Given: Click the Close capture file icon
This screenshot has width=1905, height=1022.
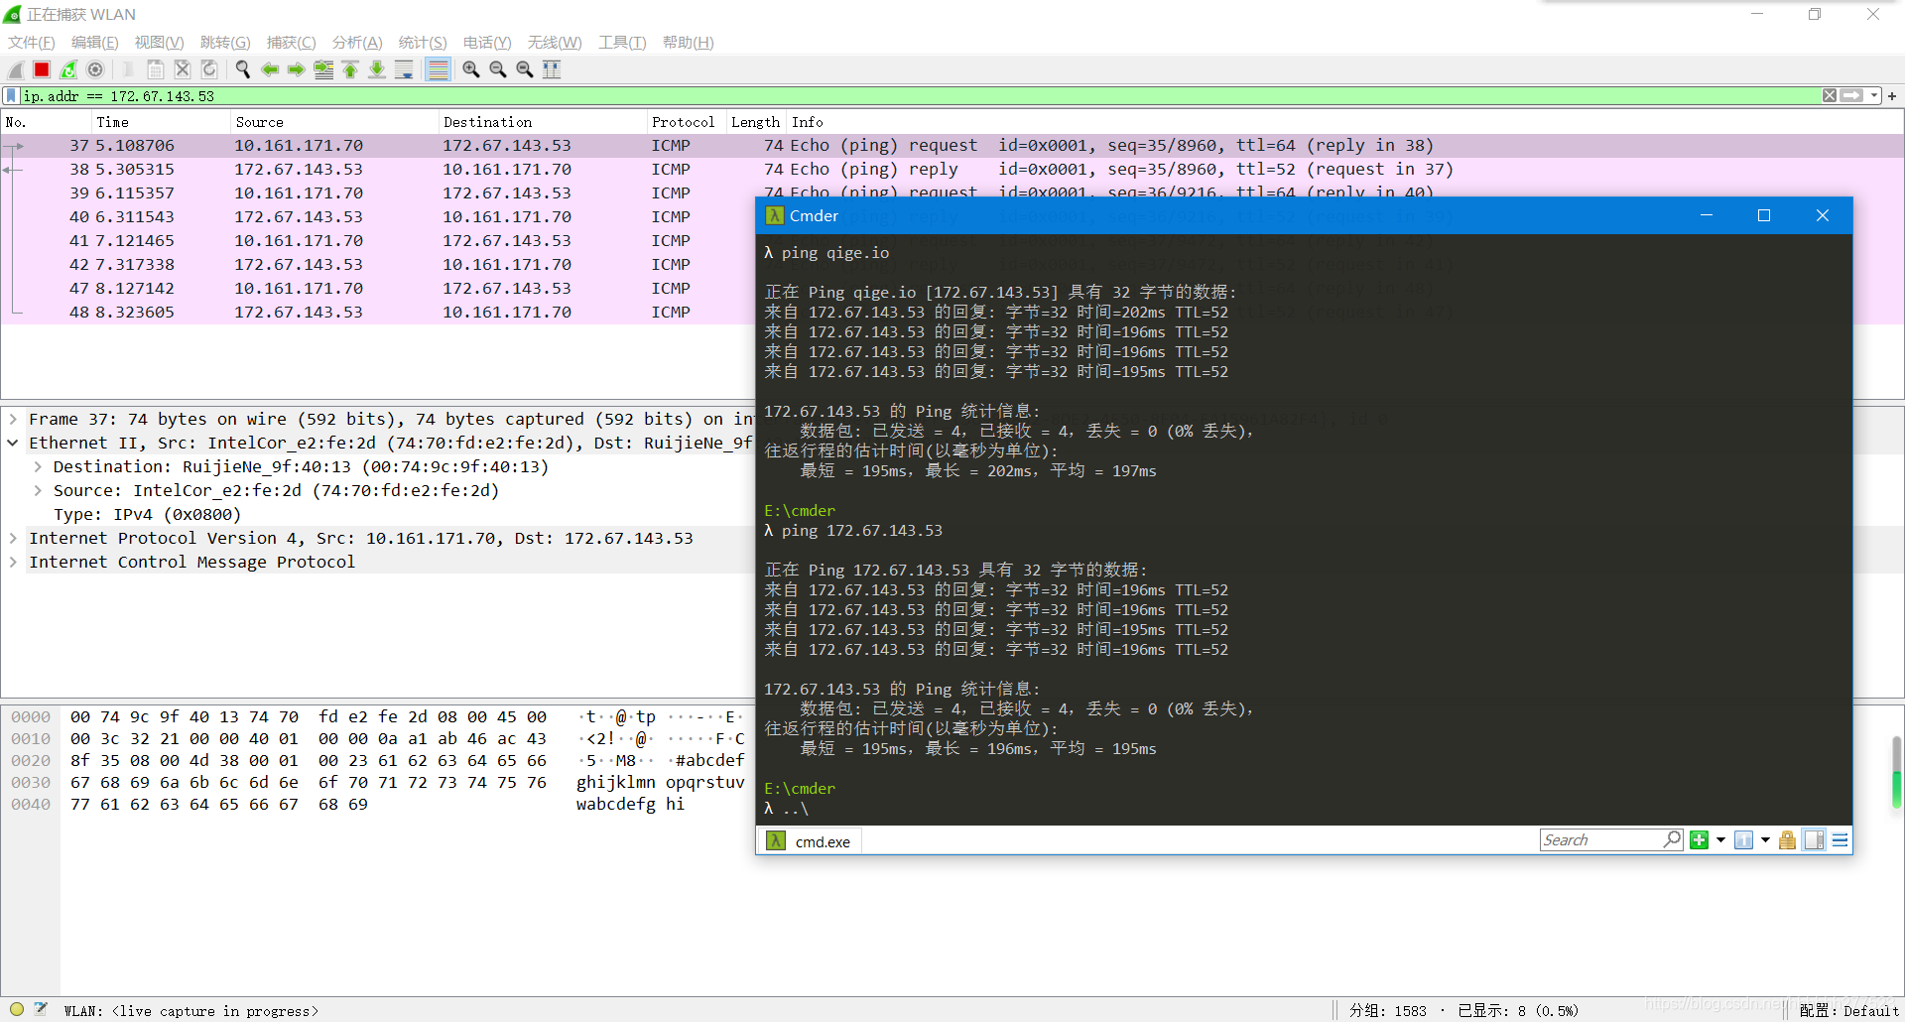Looking at the screenshot, I should pos(183,69).
